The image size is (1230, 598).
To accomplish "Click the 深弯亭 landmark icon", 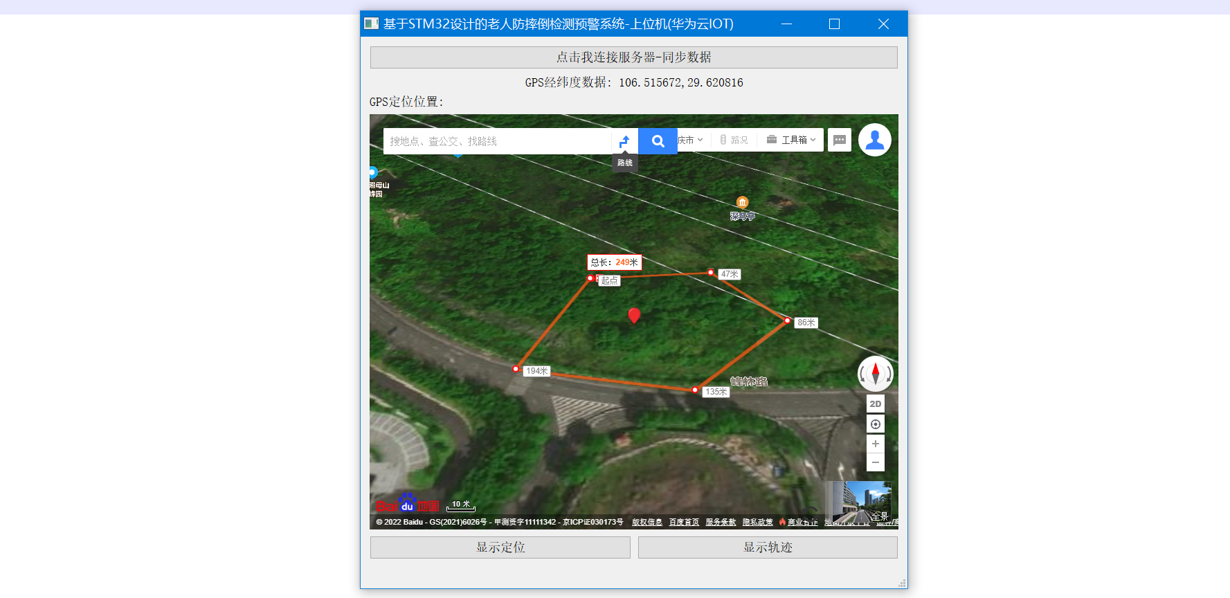I will (x=742, y=202).
